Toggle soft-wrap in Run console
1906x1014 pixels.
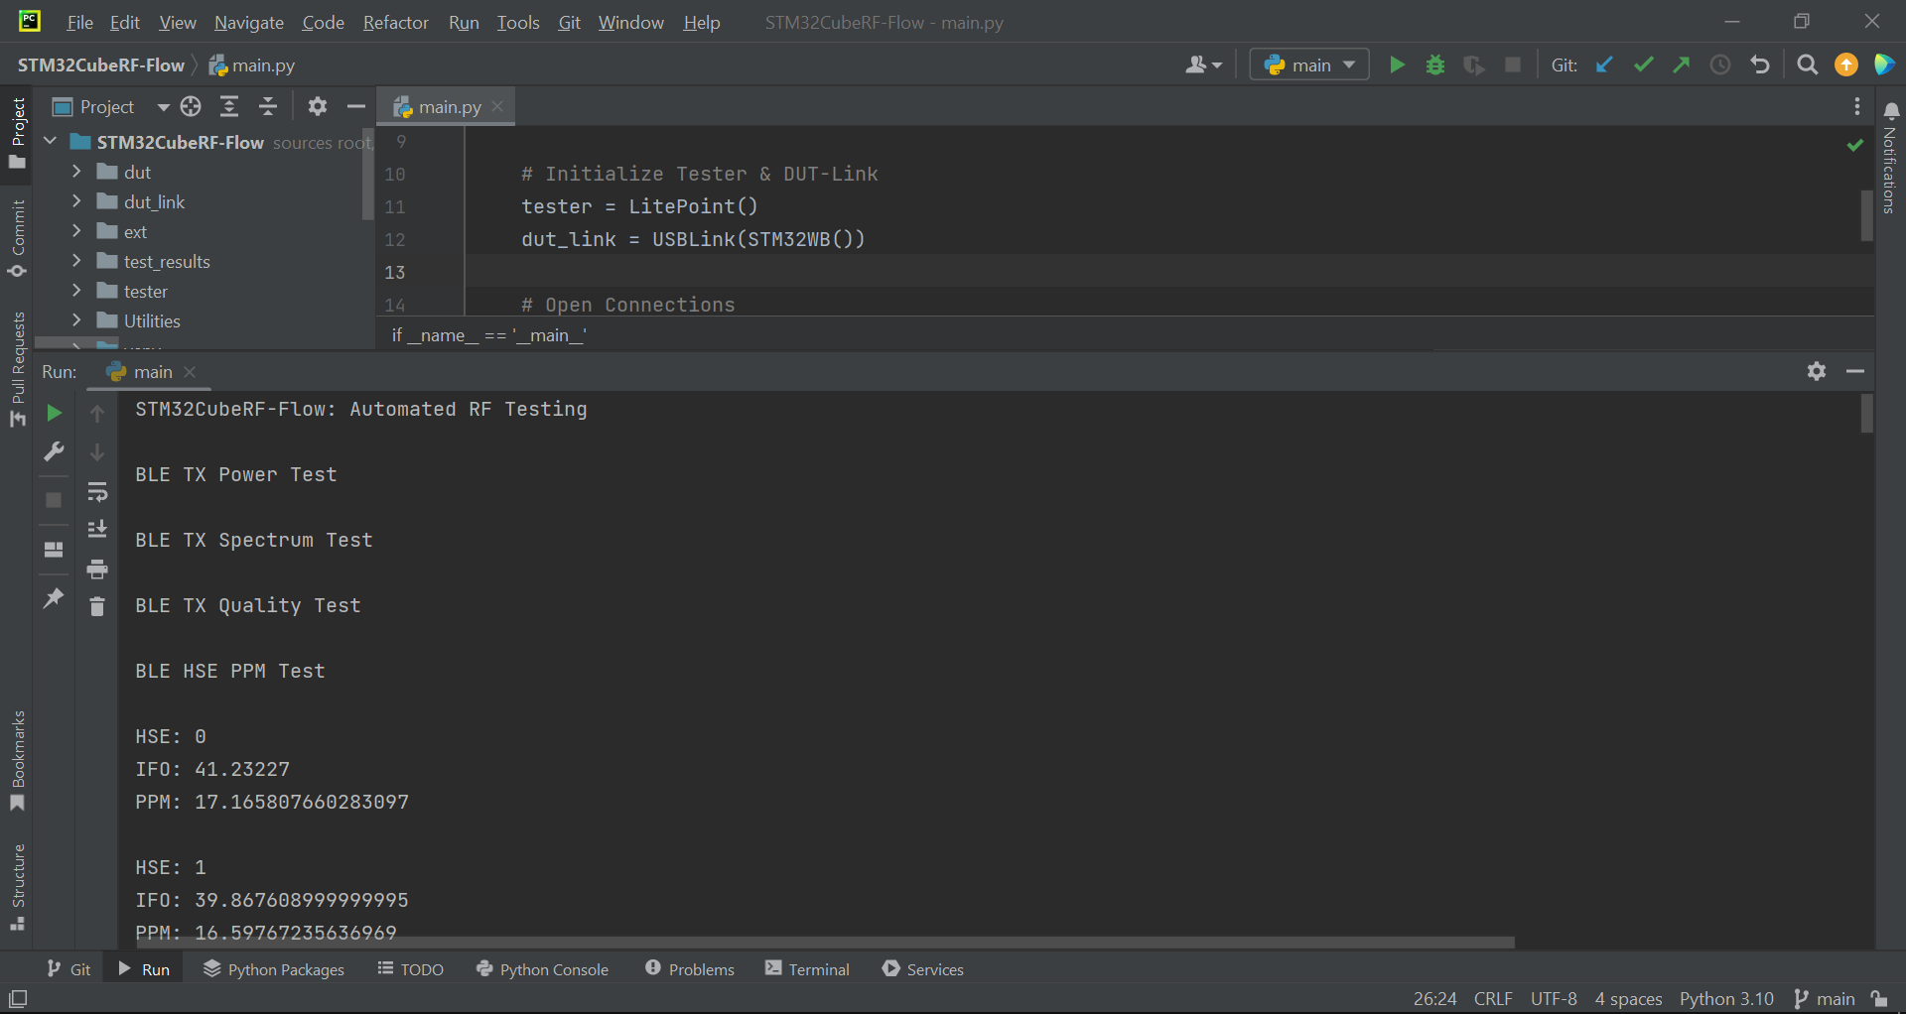tap(97, 492)
